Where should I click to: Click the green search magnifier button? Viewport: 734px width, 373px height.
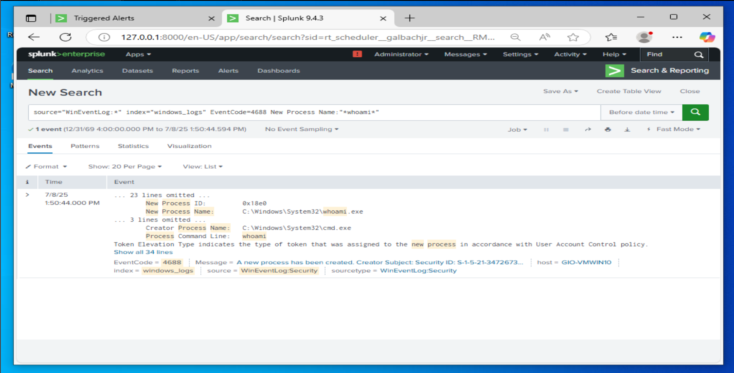(695, 112)
